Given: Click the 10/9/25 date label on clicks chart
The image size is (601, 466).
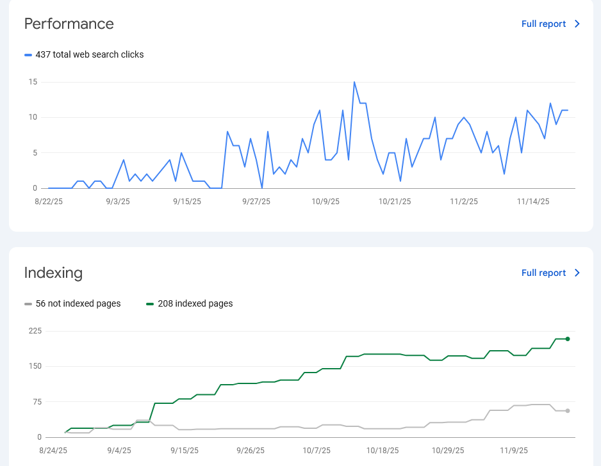Looking at the screenshot, I should point(325,201).
